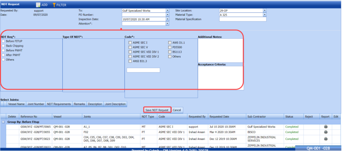
Task: Click the Save NDT Request button
Action: [x=156, y=110]
